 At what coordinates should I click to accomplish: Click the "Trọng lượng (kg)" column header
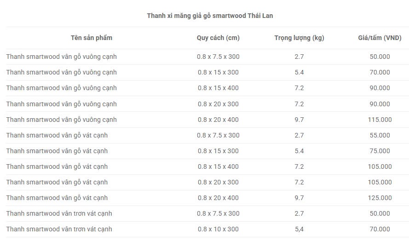[299, 38]
